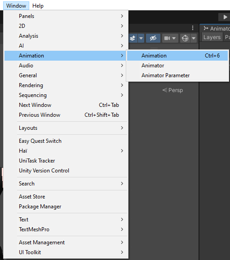Screen dimensions: 230x260
Task: Open the effects dropdown arrow
Action: (x=141, y=38)
